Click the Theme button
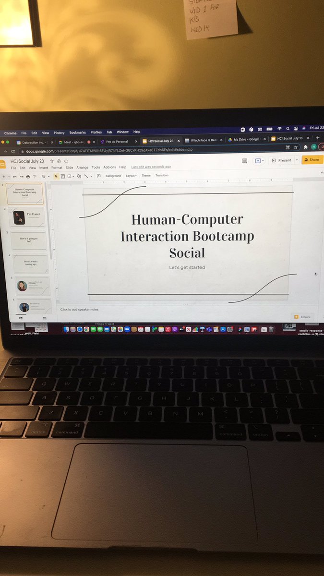The image size is (324, 576). point(146,176)
